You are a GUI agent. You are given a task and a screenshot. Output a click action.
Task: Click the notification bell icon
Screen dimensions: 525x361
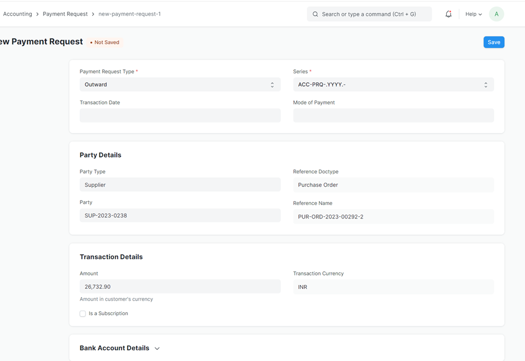tap(448, 14)
